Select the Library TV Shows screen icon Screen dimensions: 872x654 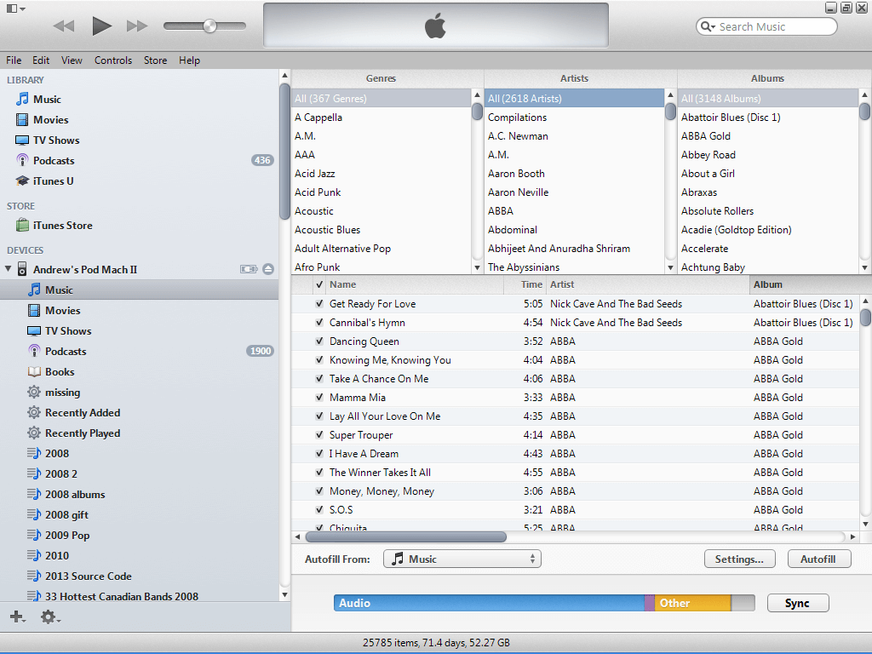(x=22, y=141)
